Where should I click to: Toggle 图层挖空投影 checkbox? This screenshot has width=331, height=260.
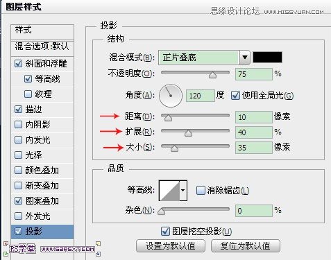click(165, 232)
